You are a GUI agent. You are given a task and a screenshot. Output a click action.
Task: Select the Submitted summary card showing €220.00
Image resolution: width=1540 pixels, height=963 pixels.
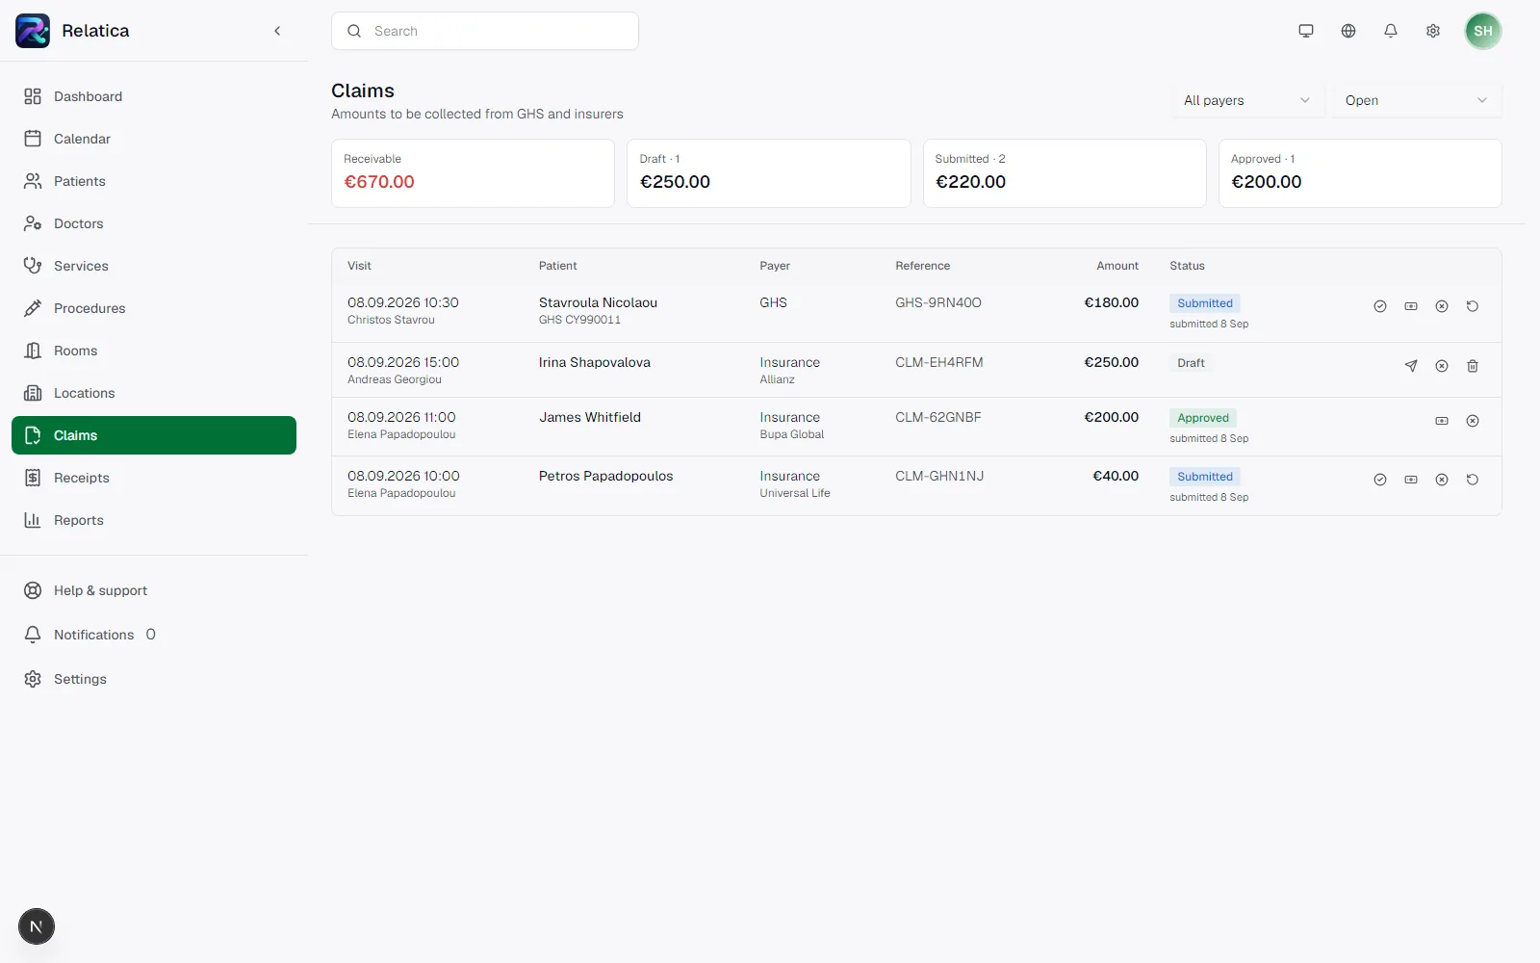coord(1065,173)
